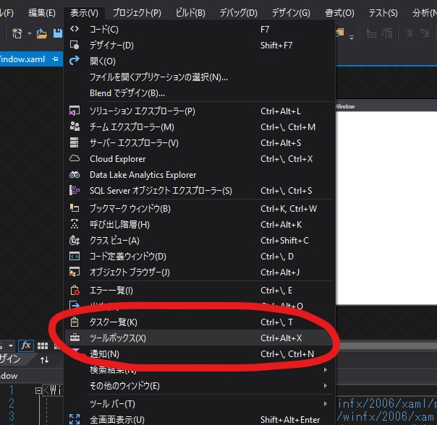Open サーバー エクスプローラー(V)

coord(199,143)
